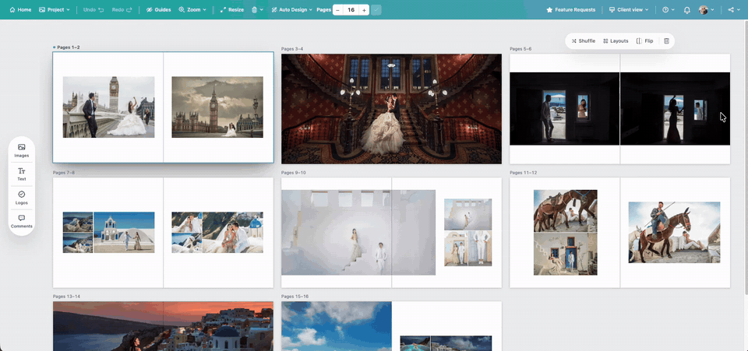Confirm page count with the checkmark button

pyautogui.click(x=376, y=10)
